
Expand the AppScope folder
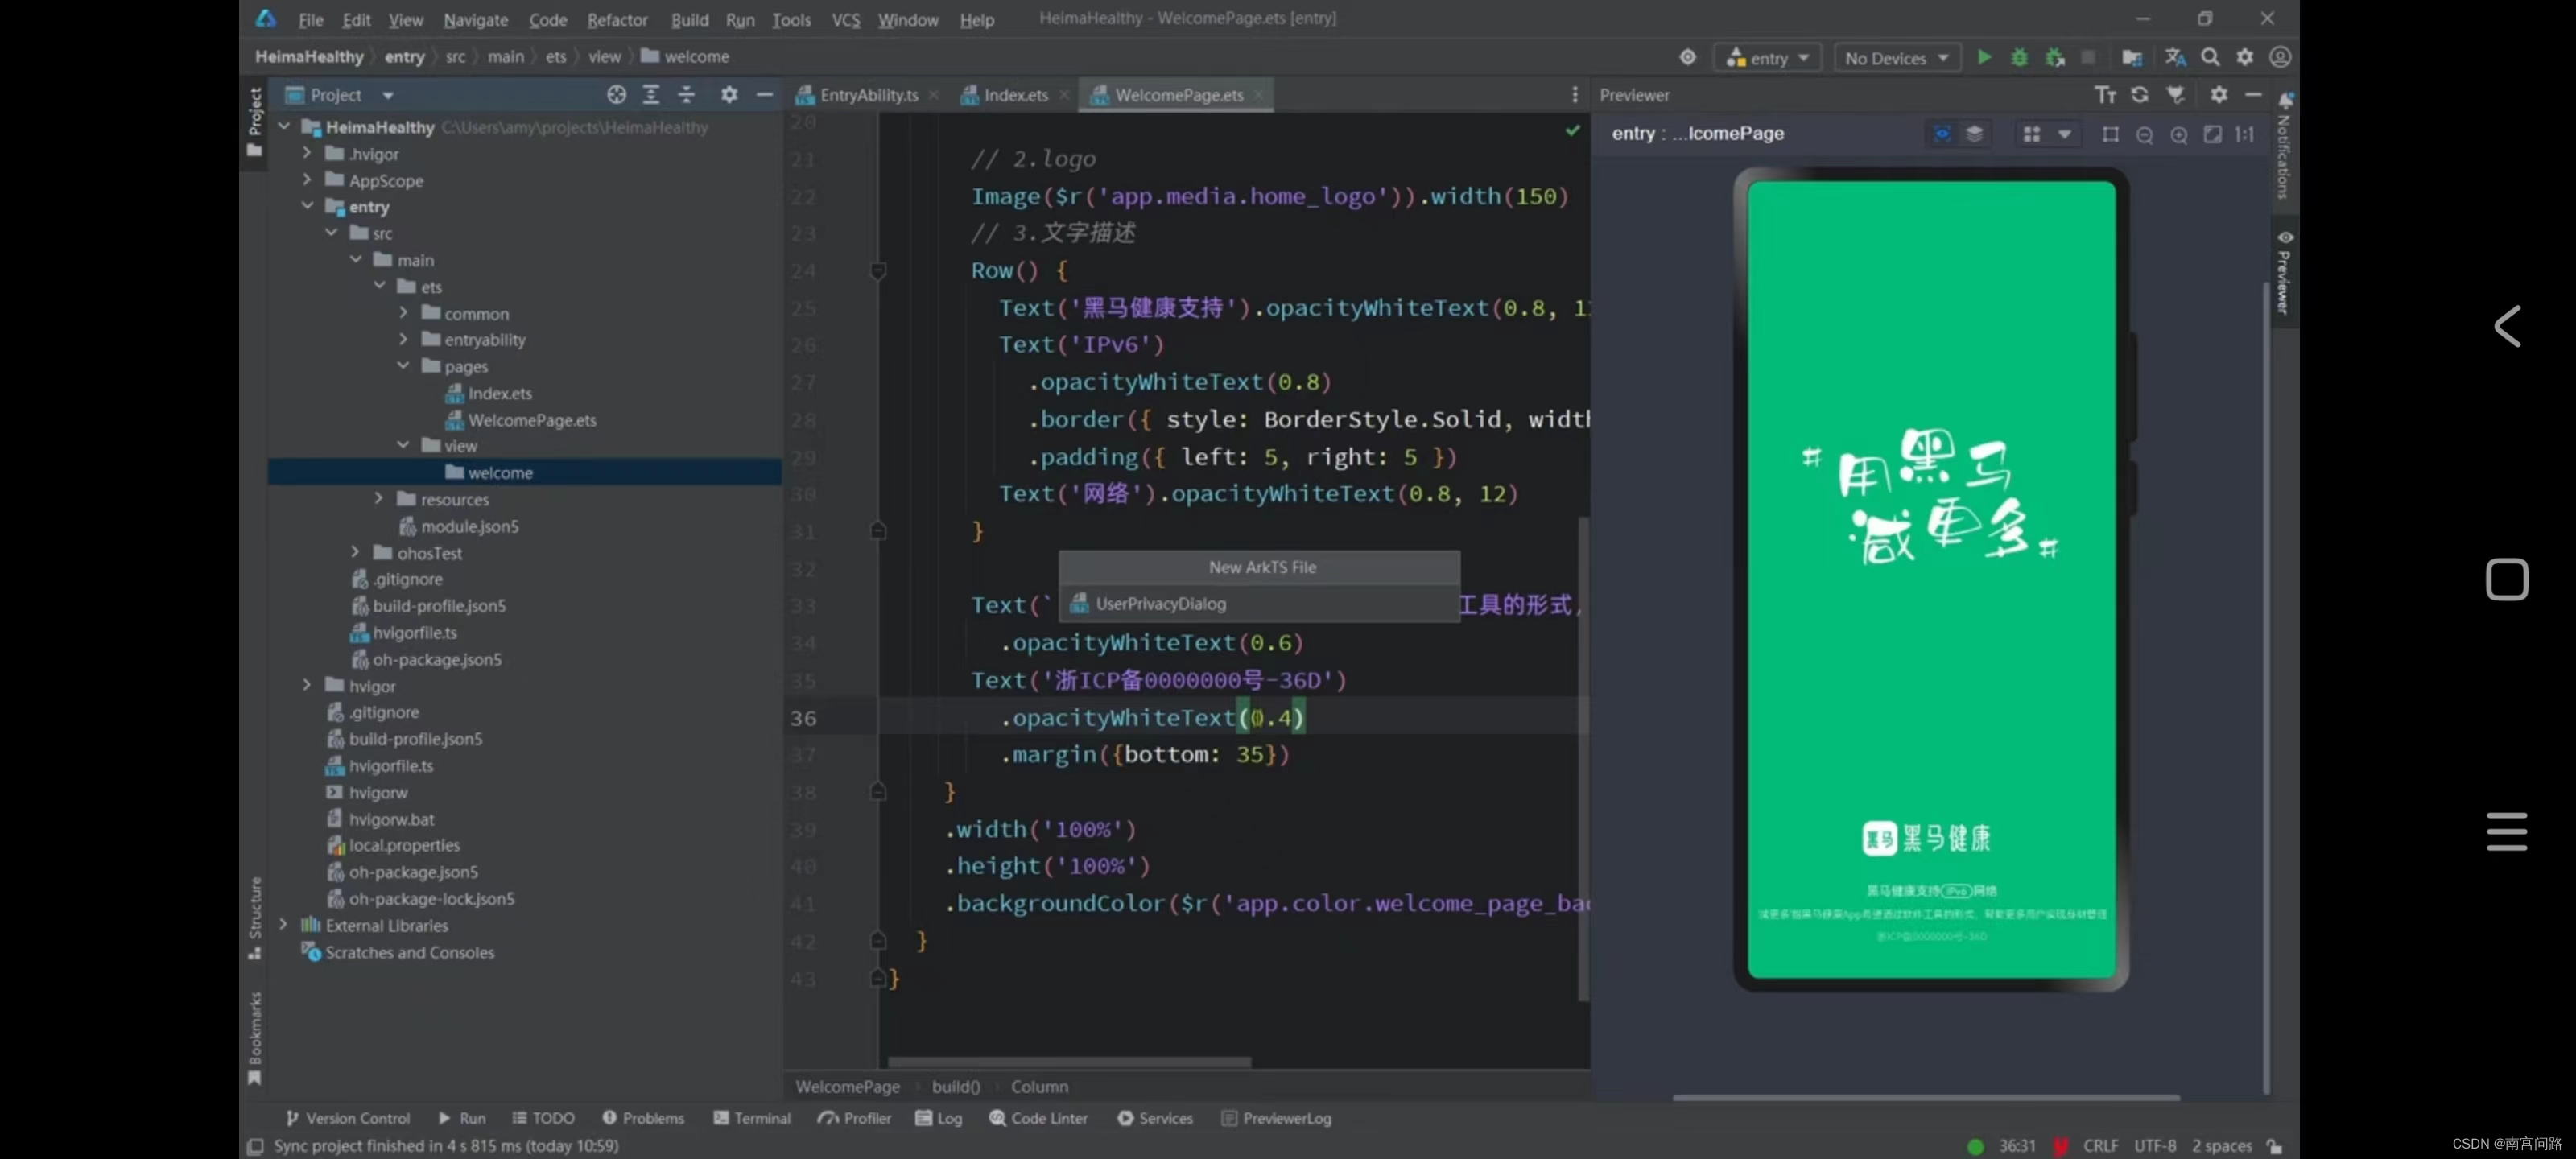tap(307, 180)
